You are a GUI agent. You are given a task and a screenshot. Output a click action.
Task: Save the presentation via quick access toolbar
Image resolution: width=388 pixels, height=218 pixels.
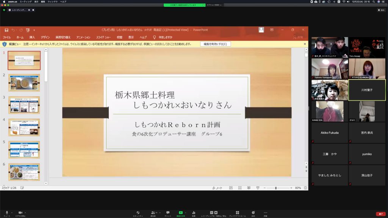pos(7,30)
